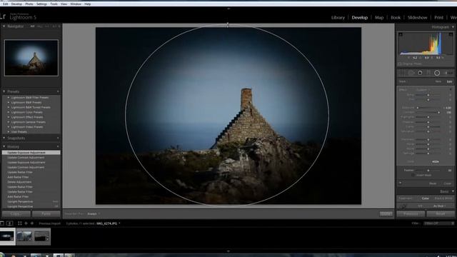This screenshot has height=257, width=457.
Task: Open the Filter dropdown in filmstrip bar
Action: [439, 223]
